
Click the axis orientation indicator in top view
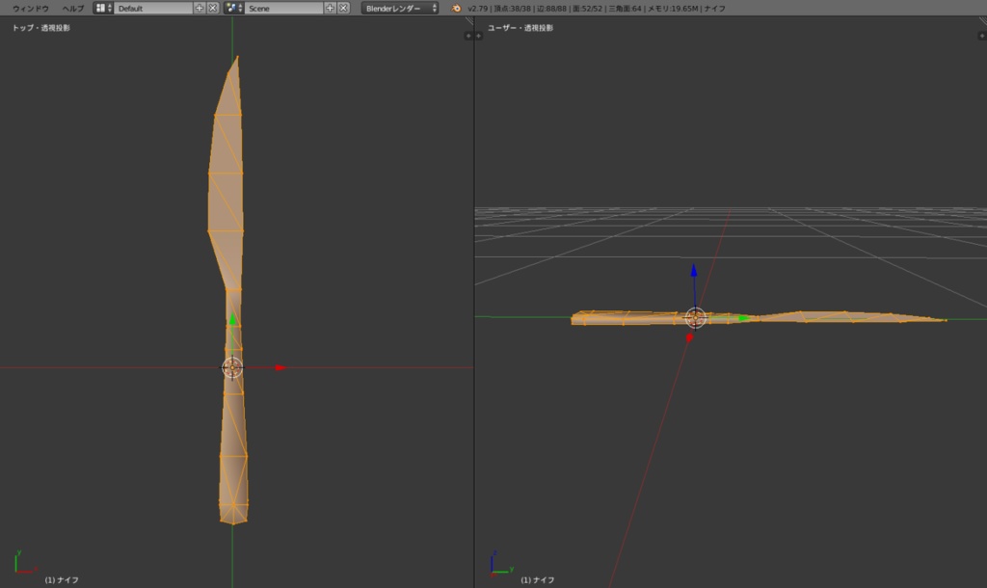pyautogui.click(x=24, y=562)
